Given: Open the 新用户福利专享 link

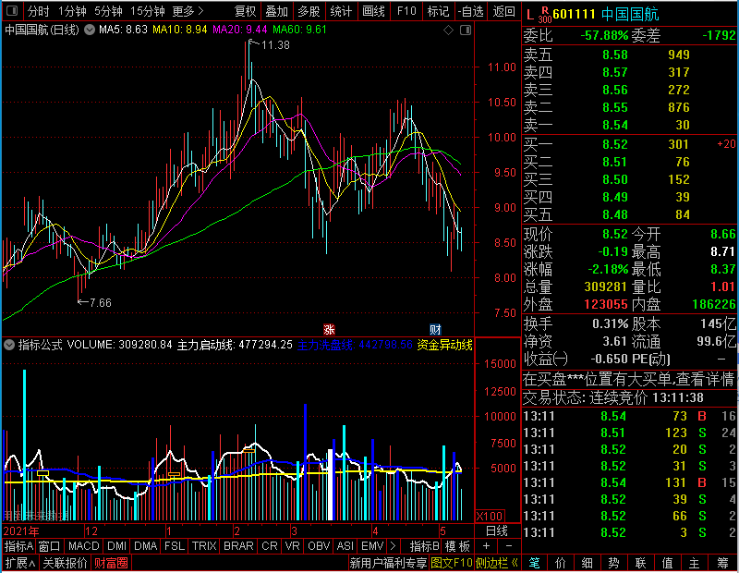Looking at the screenshot, I should (x=388, y=563).
